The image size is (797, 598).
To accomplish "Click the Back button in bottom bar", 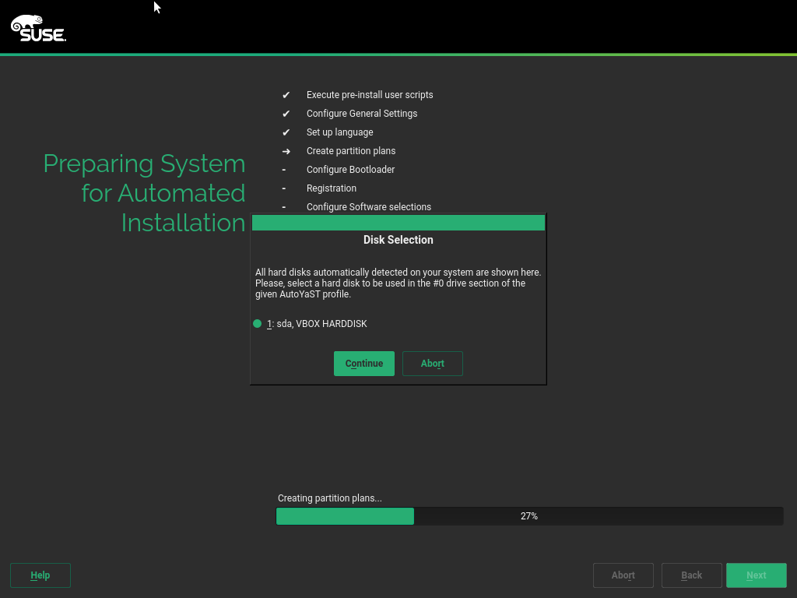I will (691, 575).
